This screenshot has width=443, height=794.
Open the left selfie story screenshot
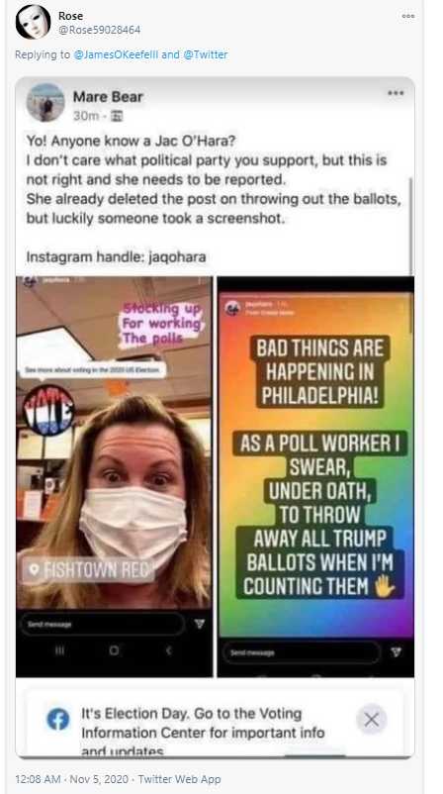[x=115, y=476]
